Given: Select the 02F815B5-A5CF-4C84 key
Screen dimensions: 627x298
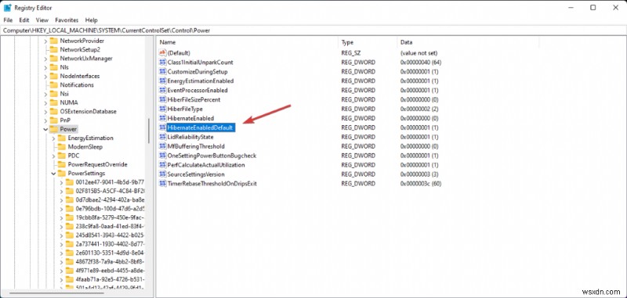Looking at the screenshot, I should coord(110,191).
